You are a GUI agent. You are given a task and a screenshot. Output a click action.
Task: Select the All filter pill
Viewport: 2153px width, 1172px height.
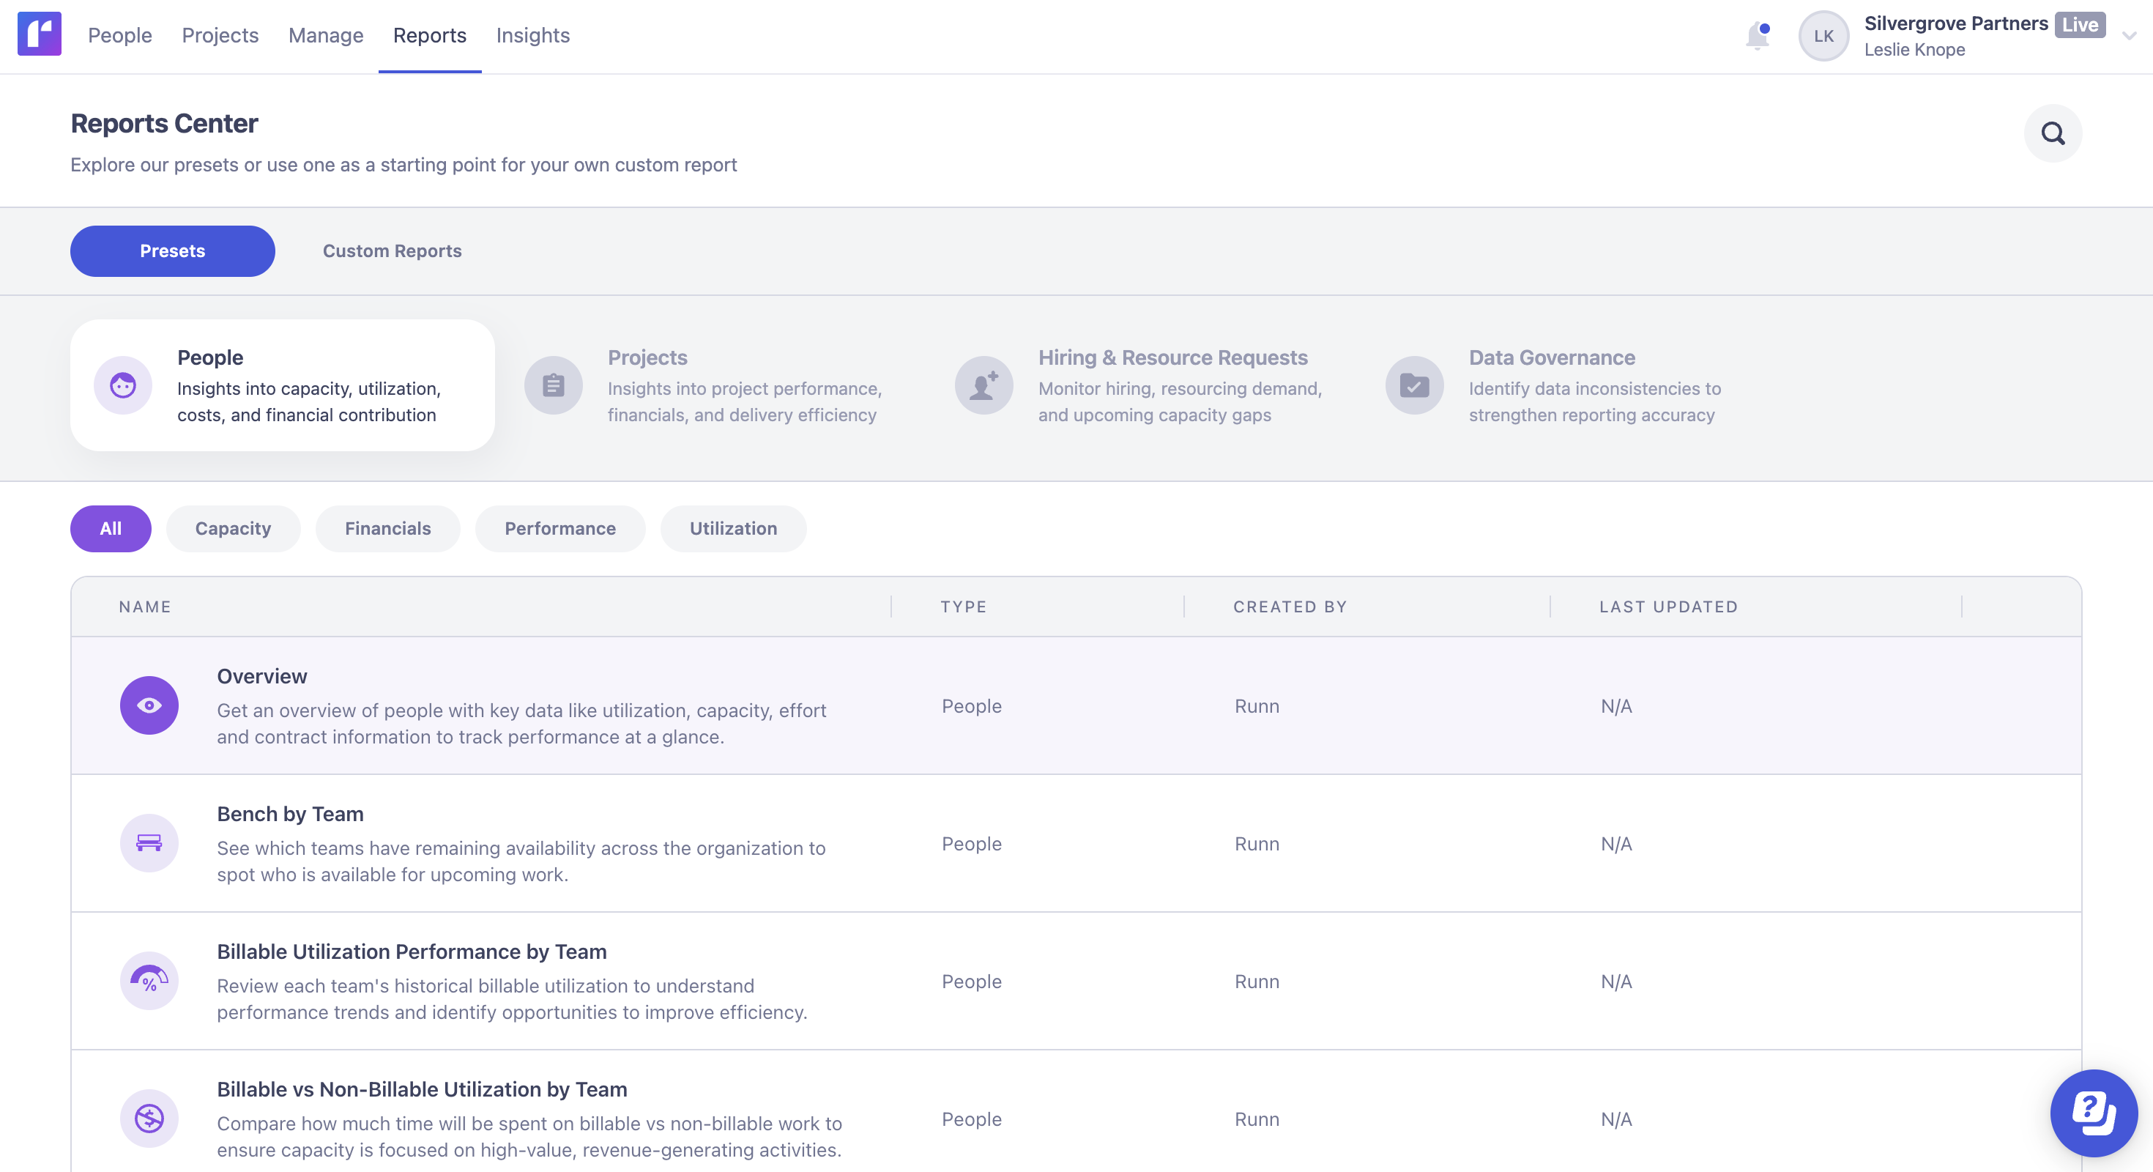coord(111,528)
